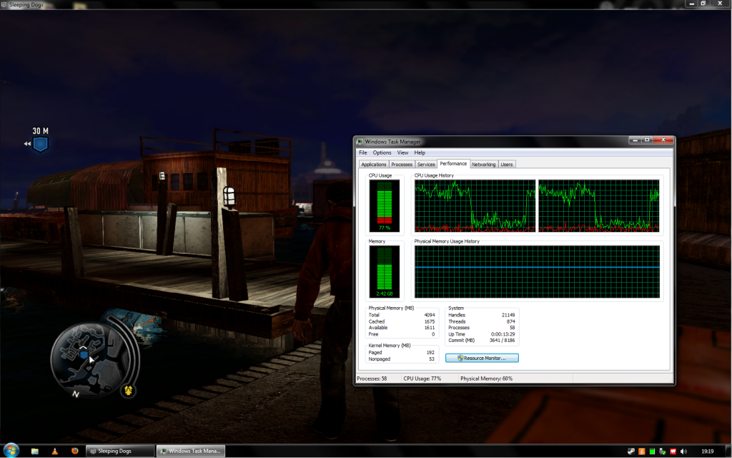This screenshot has height=458, width=732.
Task: Switch to the Processes tab
Action: tap(402, 165)
